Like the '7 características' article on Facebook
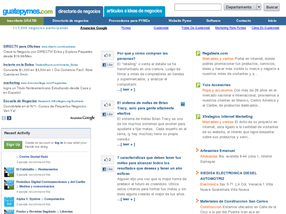The height and width of the screenshot is (214, 286). [107, 169]
